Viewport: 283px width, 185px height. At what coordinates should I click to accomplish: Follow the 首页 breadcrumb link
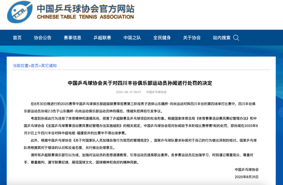(x=34, y=66)
